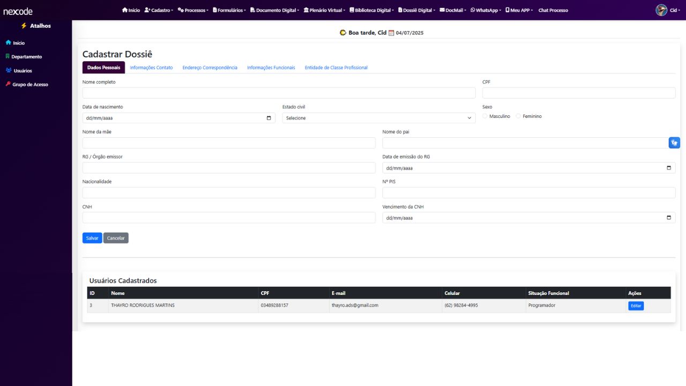Click the Salvar button
The width and height of the screenshot is (686, 386).
point(92,238)
